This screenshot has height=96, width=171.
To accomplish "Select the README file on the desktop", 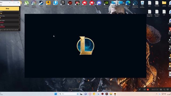I will (157, 3).
